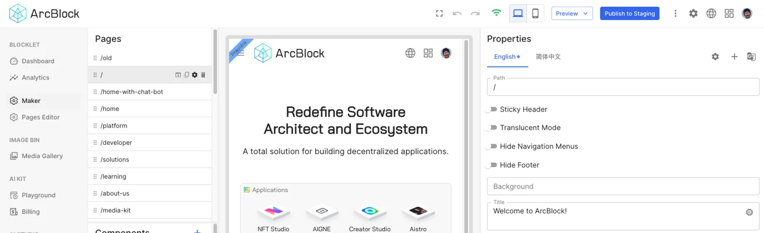Click the redo arrow in toolbar
The image size is (764, 233).
tap(475, 13)
